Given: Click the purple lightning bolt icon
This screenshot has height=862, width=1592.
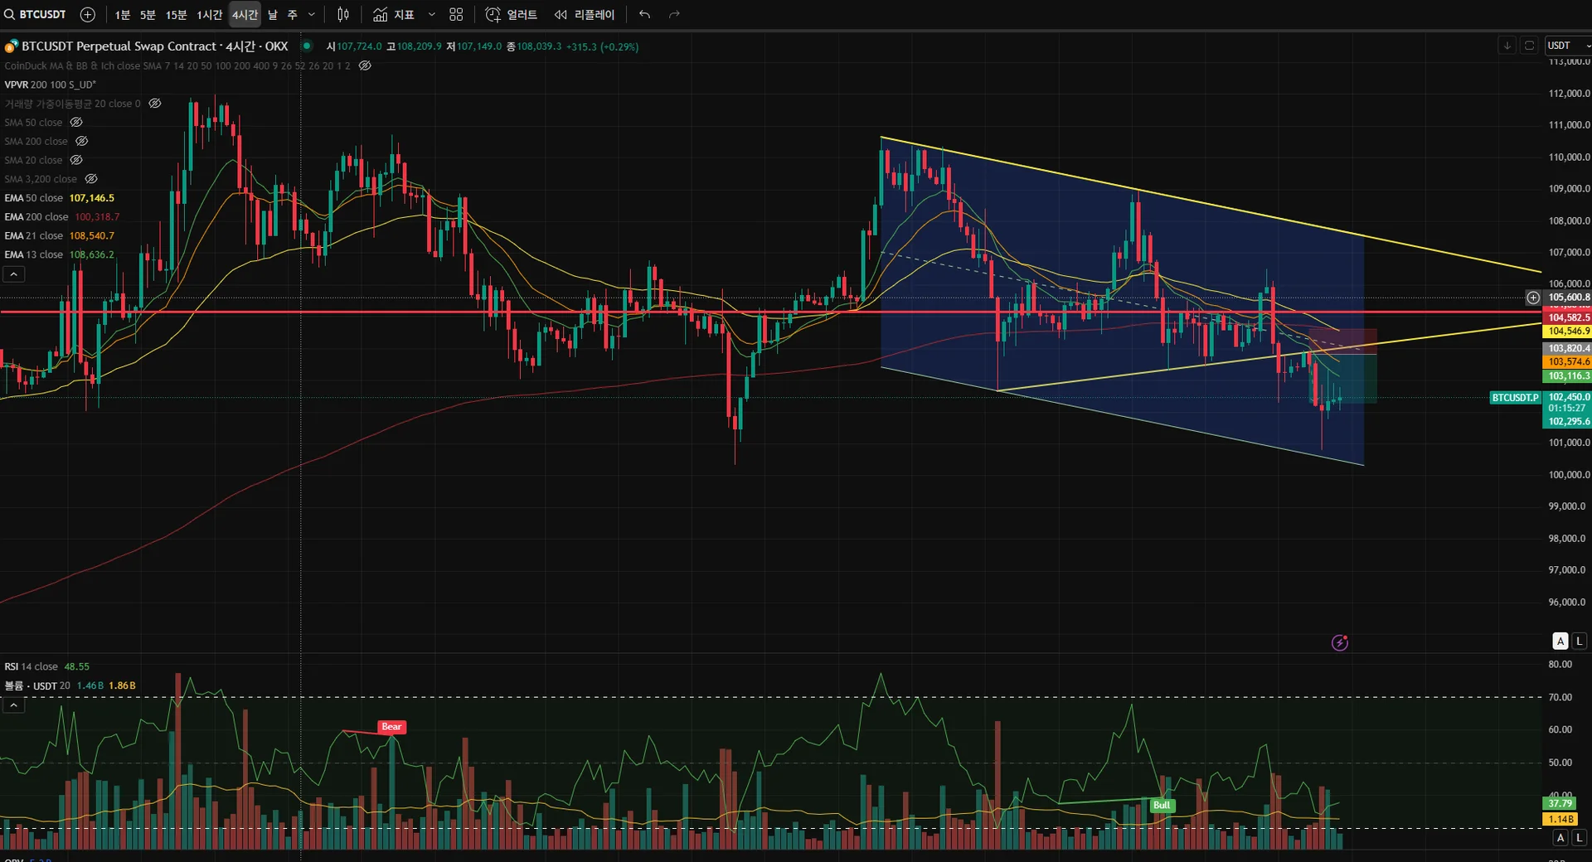Looking at the screenshot, I should pos(1340,642).
